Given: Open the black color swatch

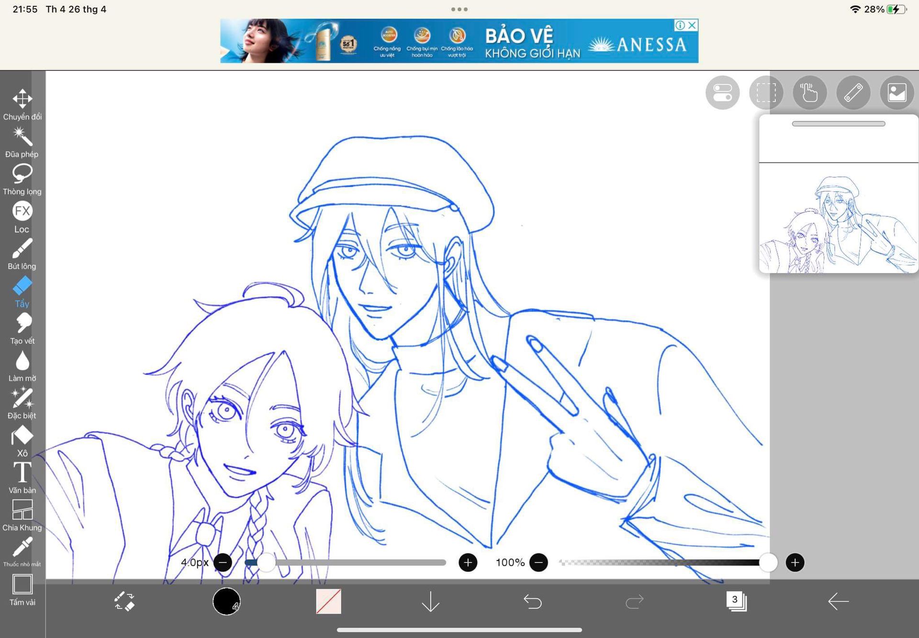Looking at the screenshot, I should click(226, 601).
